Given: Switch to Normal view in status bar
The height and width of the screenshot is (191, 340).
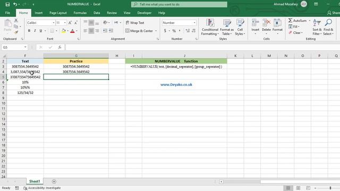Looking at the screenshot, I should (288, 188).
